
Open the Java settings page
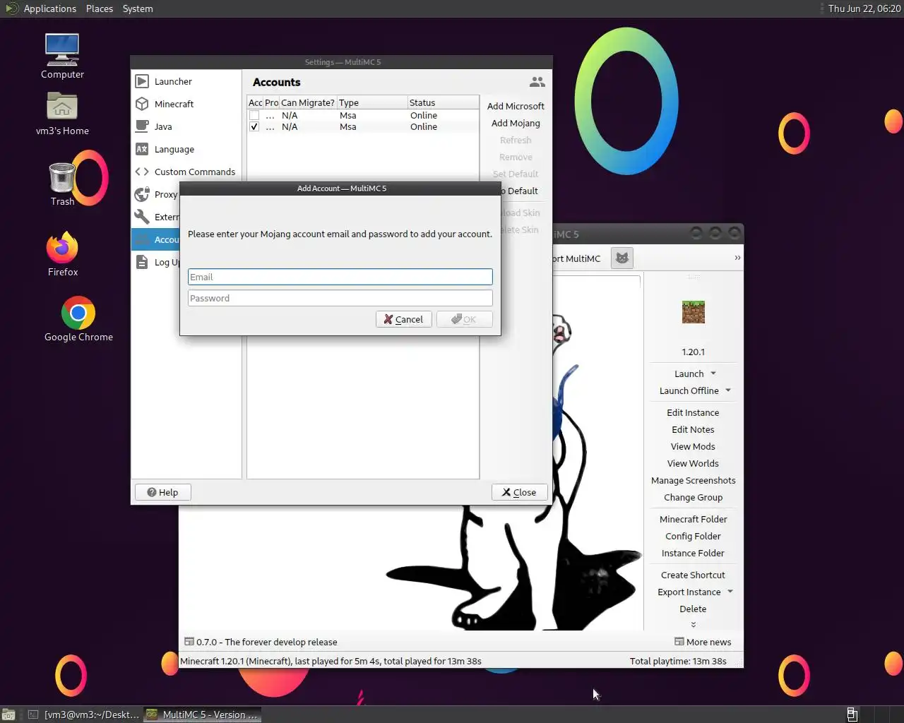click(x=186, y=126)
